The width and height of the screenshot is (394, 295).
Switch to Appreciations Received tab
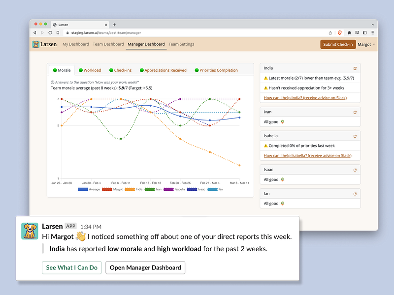coord(163,70)
